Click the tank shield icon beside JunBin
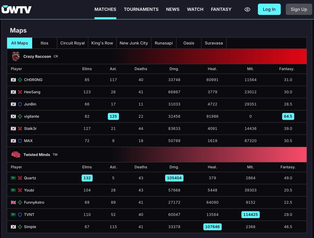Screen dimensions: 314x238 tap(20, 104)
